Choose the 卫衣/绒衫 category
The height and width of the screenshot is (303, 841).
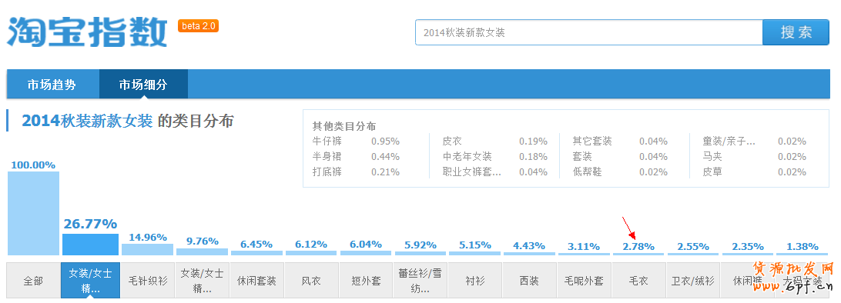pyautogui.click(x=693, y=281)
